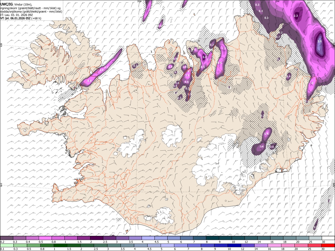
Task: Click the 'rigning/skúrir' legend description line
Action: [30, 8]
